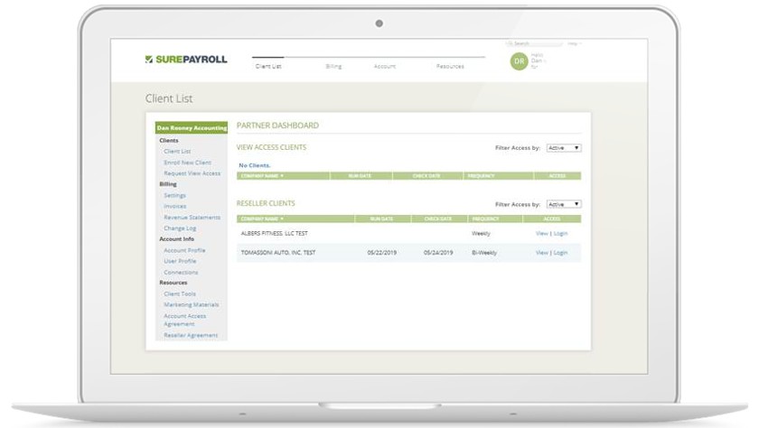Click the DR user avatar
This screenshot has width=759, height=428.
click(x=519, y=61)
